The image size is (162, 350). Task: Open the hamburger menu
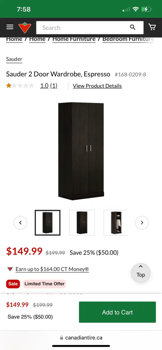[x=10, y=27]
